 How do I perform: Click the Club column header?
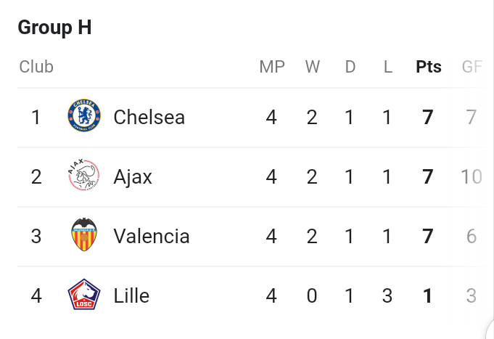point(36,67)
